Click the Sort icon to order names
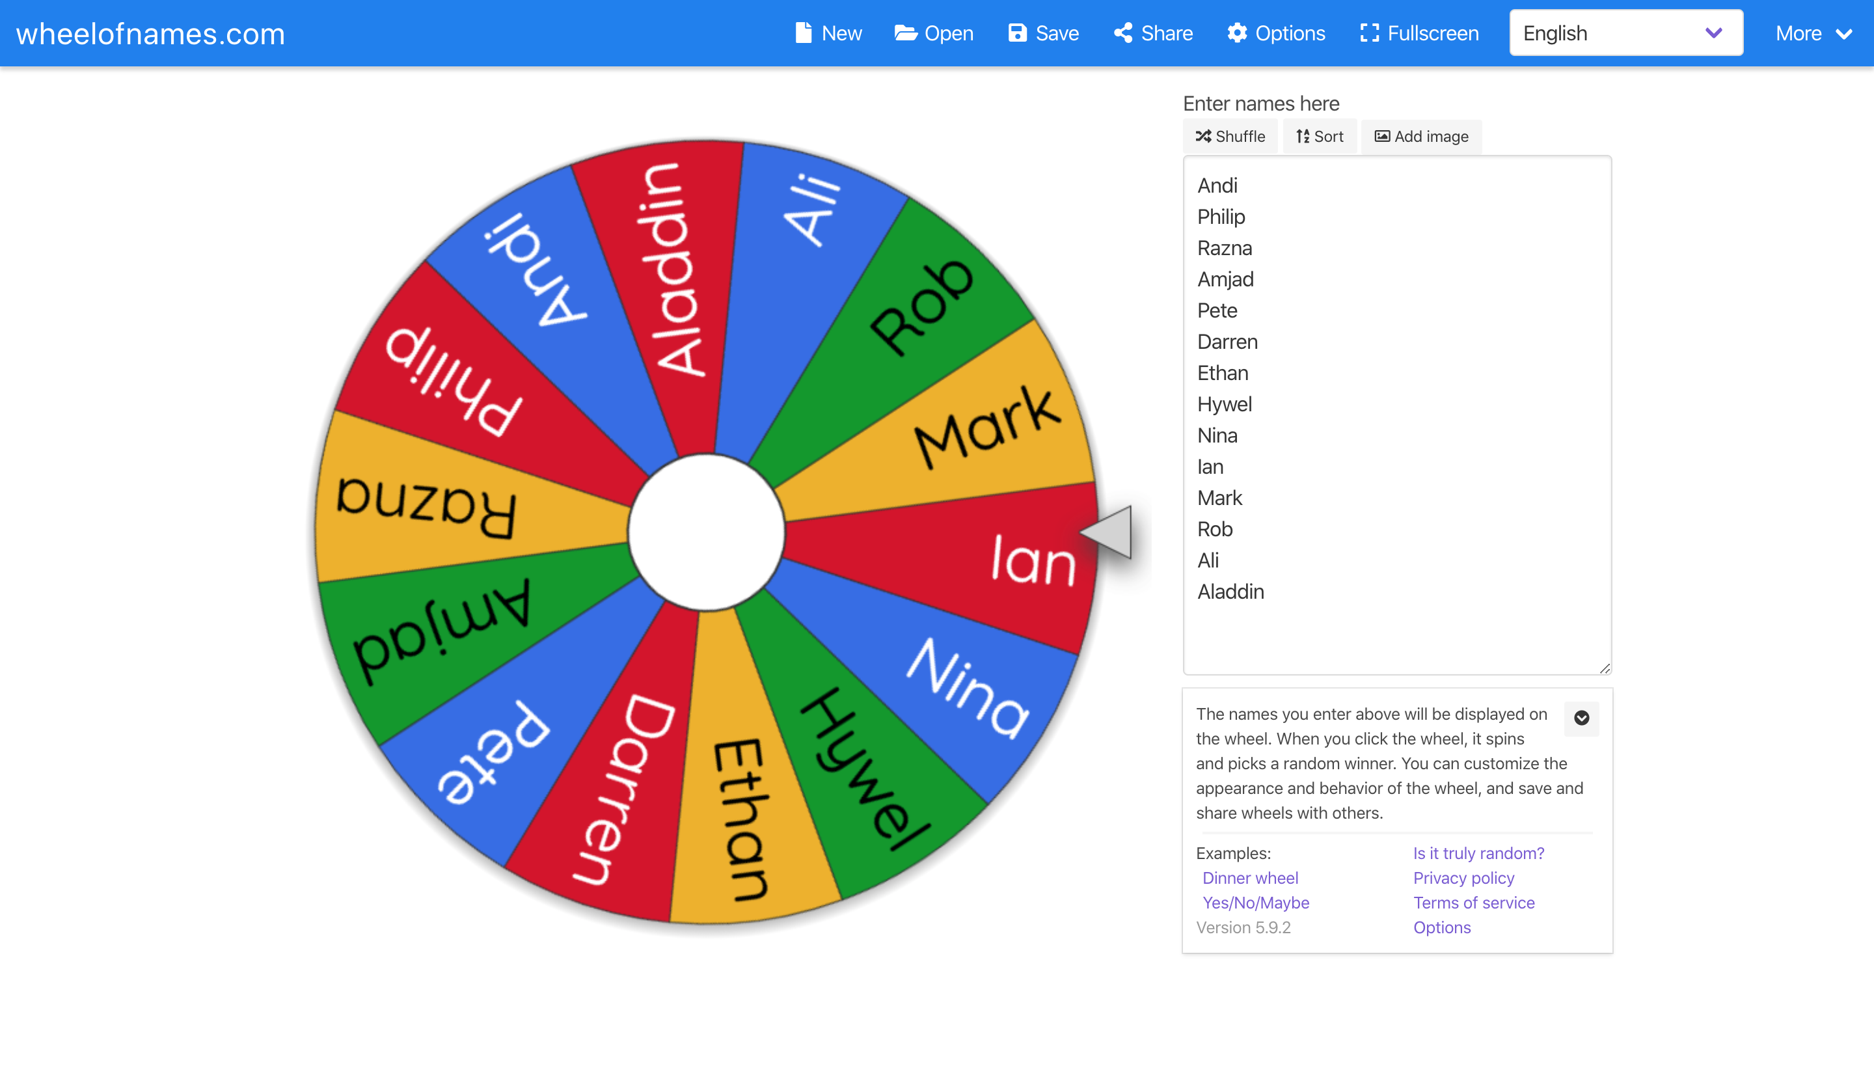1874x1066 pixels. (x=1319, y=135)
